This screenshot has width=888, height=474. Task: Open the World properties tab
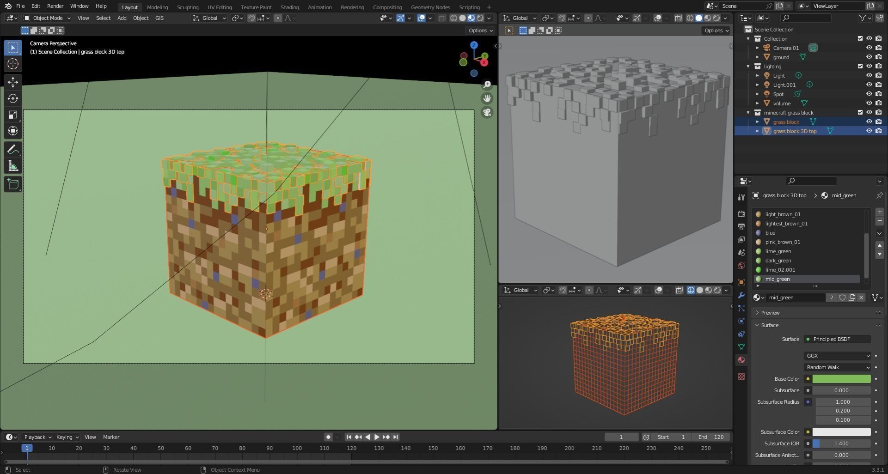[x=741, y=266]
